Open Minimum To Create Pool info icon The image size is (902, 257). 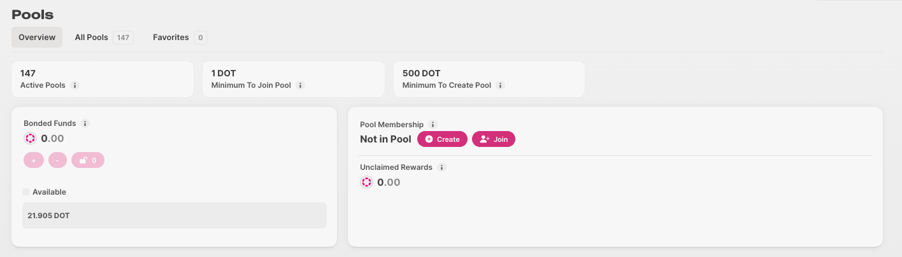501,85
